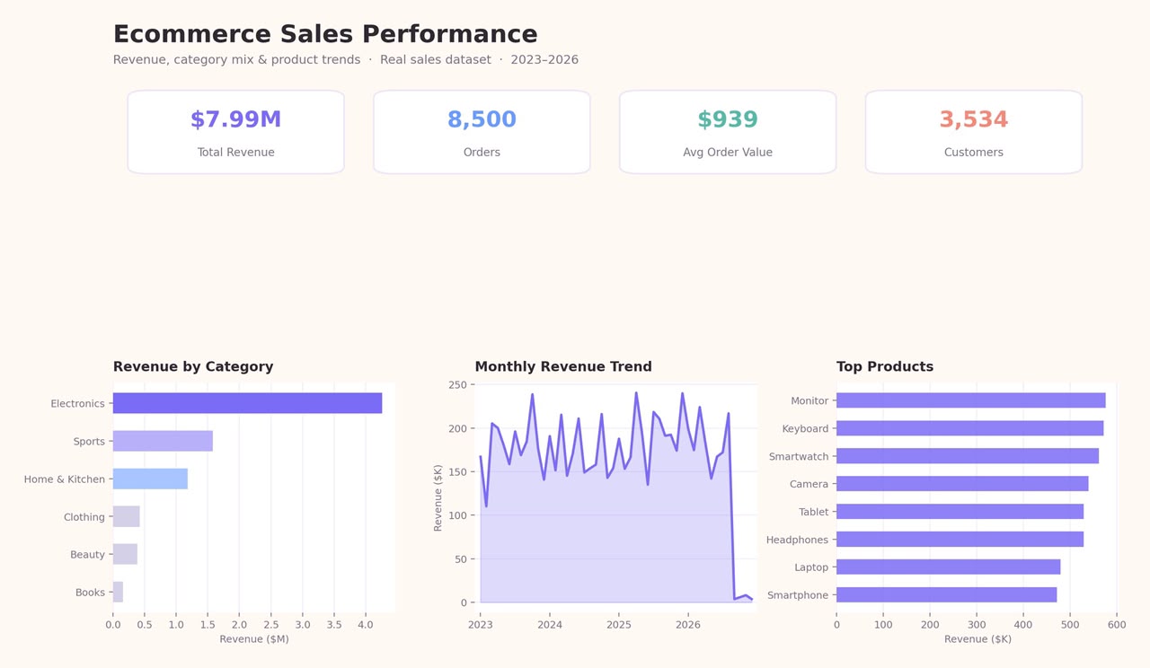Viewport: 1150px width, 668px height.
Task: Select the Tablet product bar
Action: (960, 512)
